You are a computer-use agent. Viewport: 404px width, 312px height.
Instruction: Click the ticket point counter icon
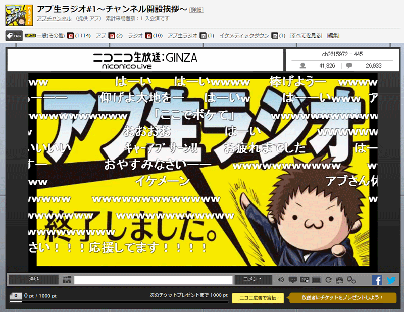point(16,296)
